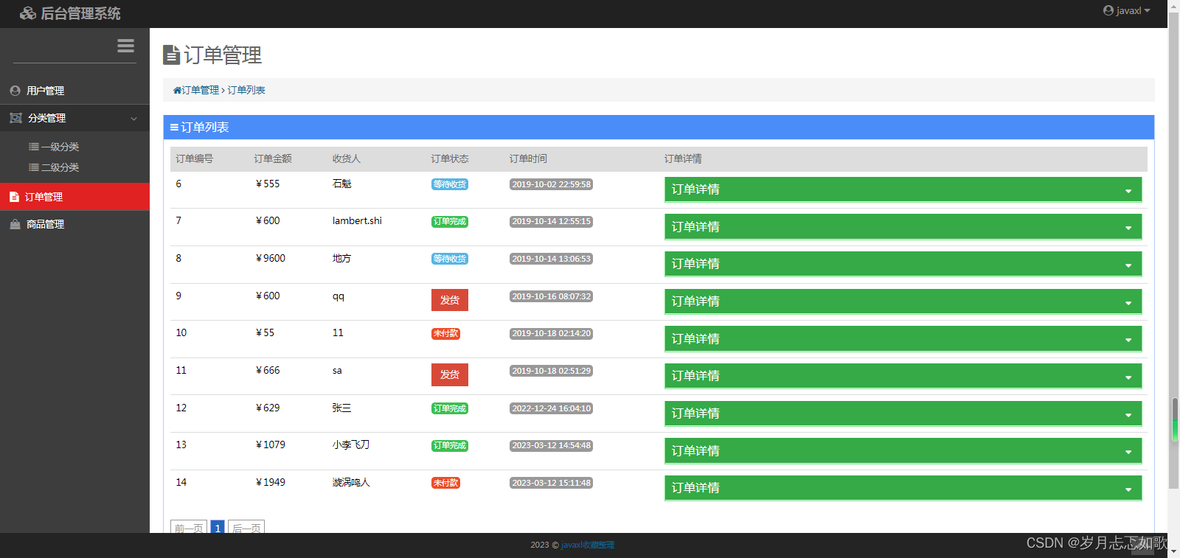
Task: Open 一级分类 submenu item
Action: [60, 147]
